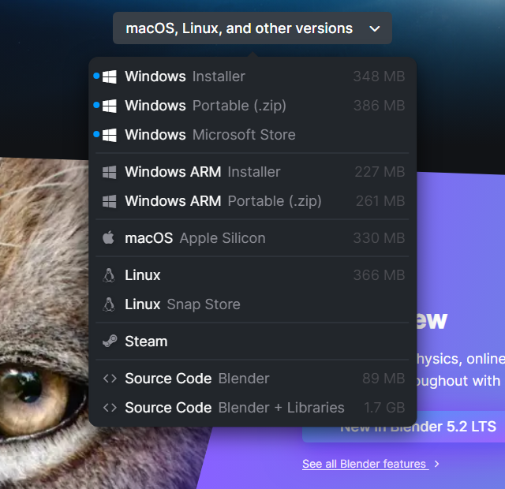Click the Windows logo beside Windows ARM Installer
Viewport: 505px width, 489px height.
pyautogui.click(x=109, y=172)
